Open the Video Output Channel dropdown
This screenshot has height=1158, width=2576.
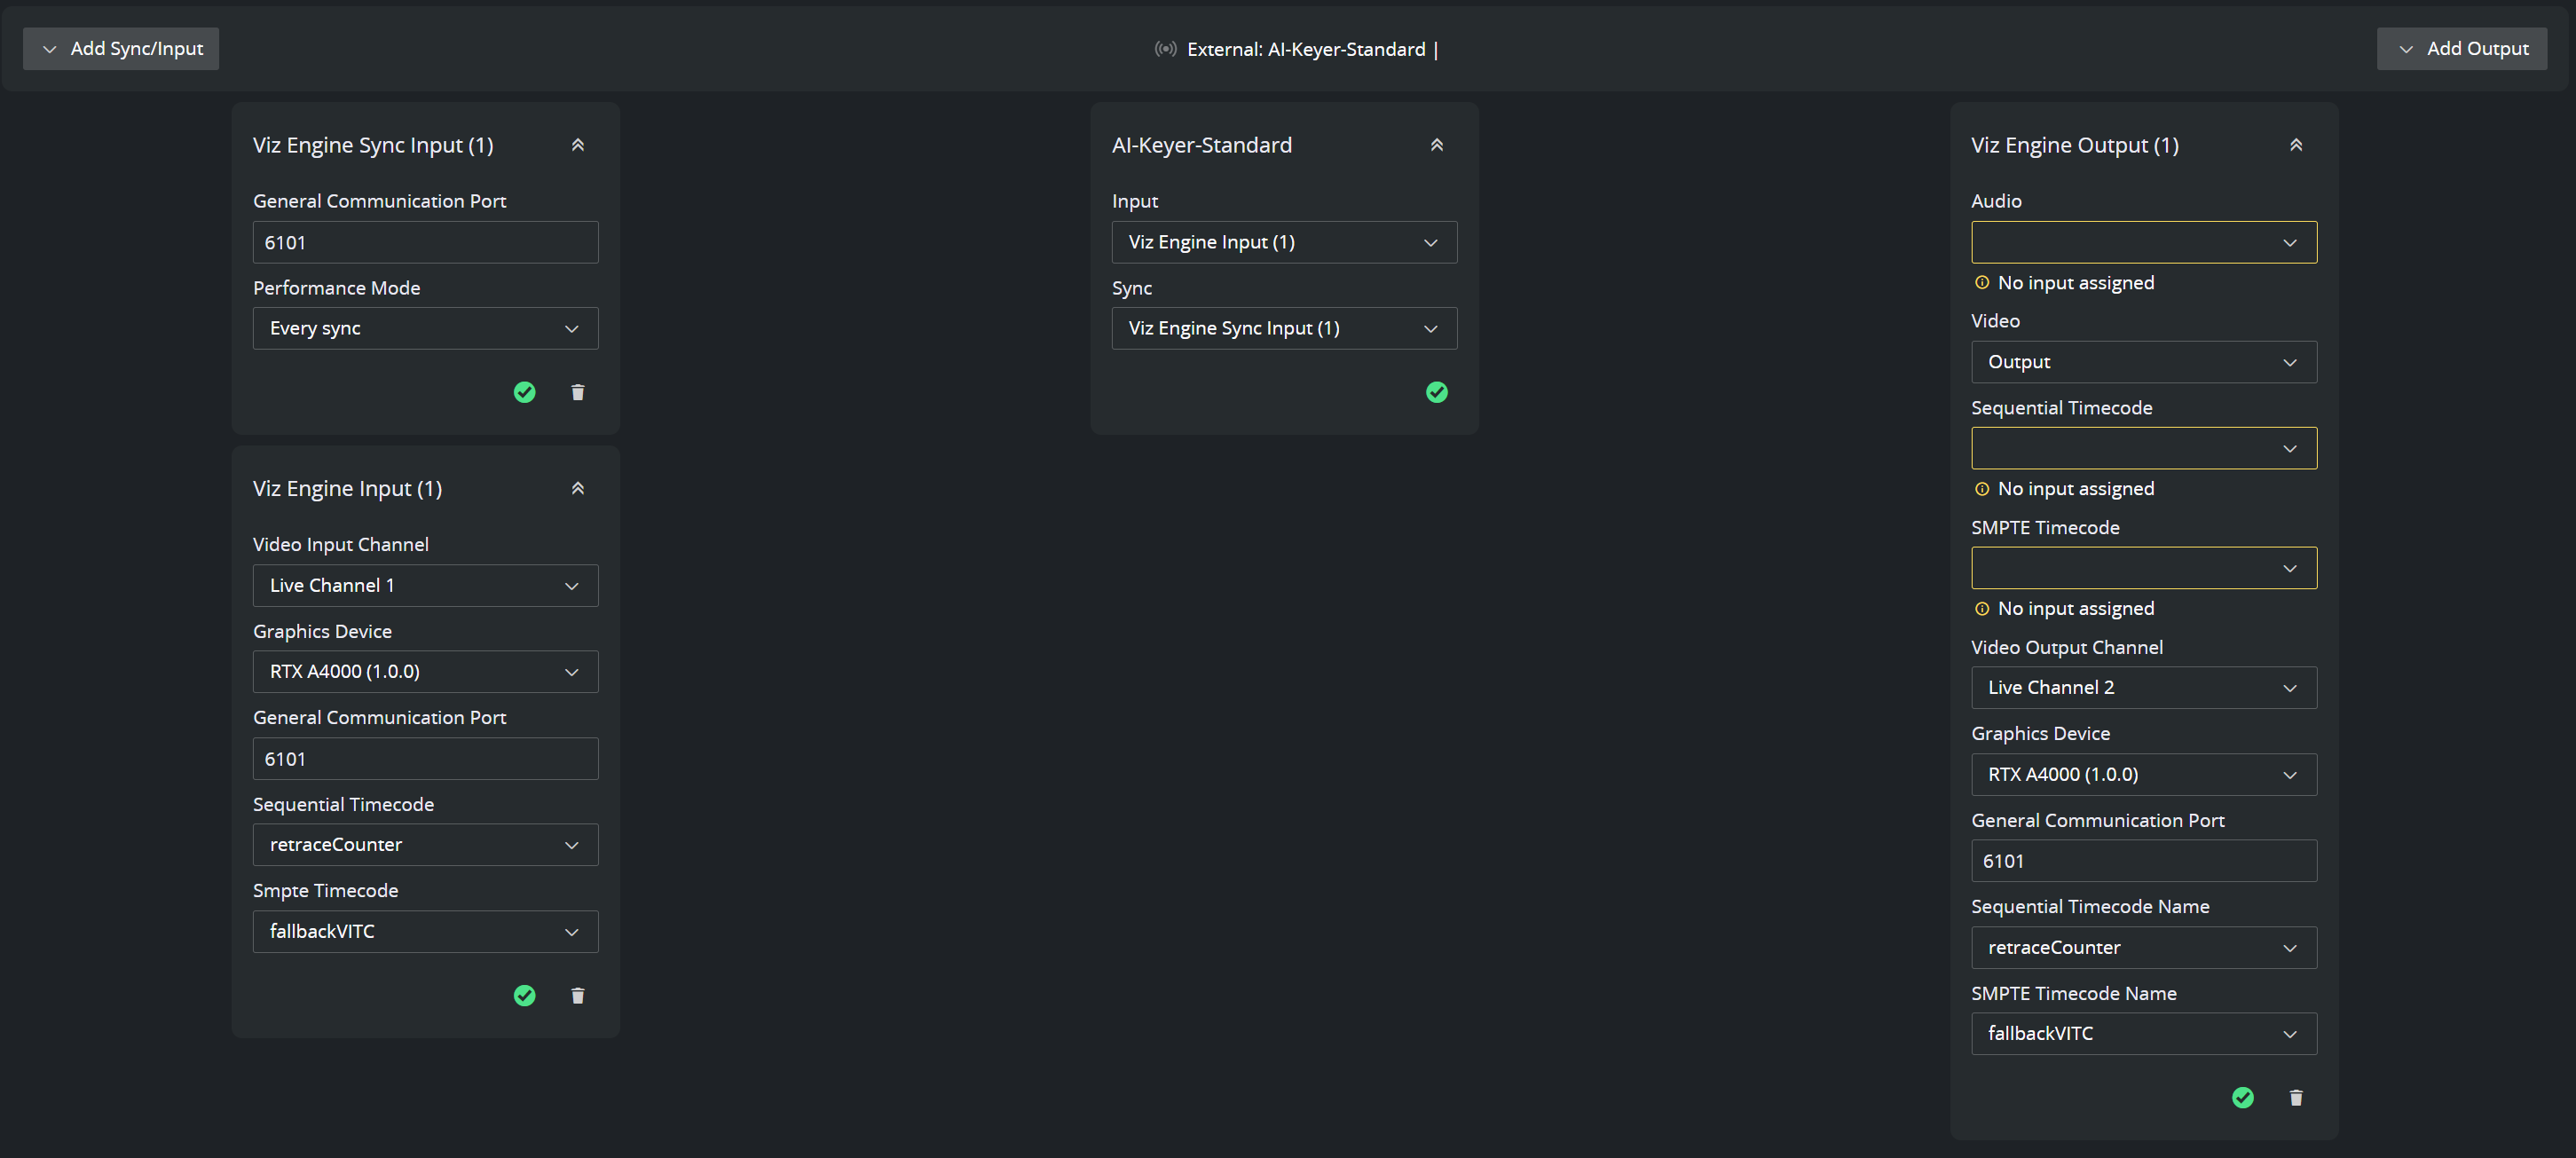pos(2143,687)
